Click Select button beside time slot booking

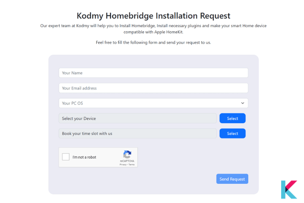[233, 134]
